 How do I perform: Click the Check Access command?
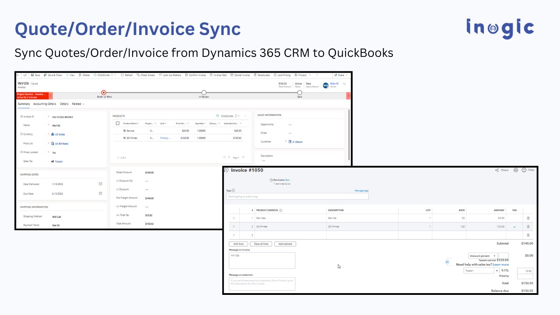click(146, 75)
